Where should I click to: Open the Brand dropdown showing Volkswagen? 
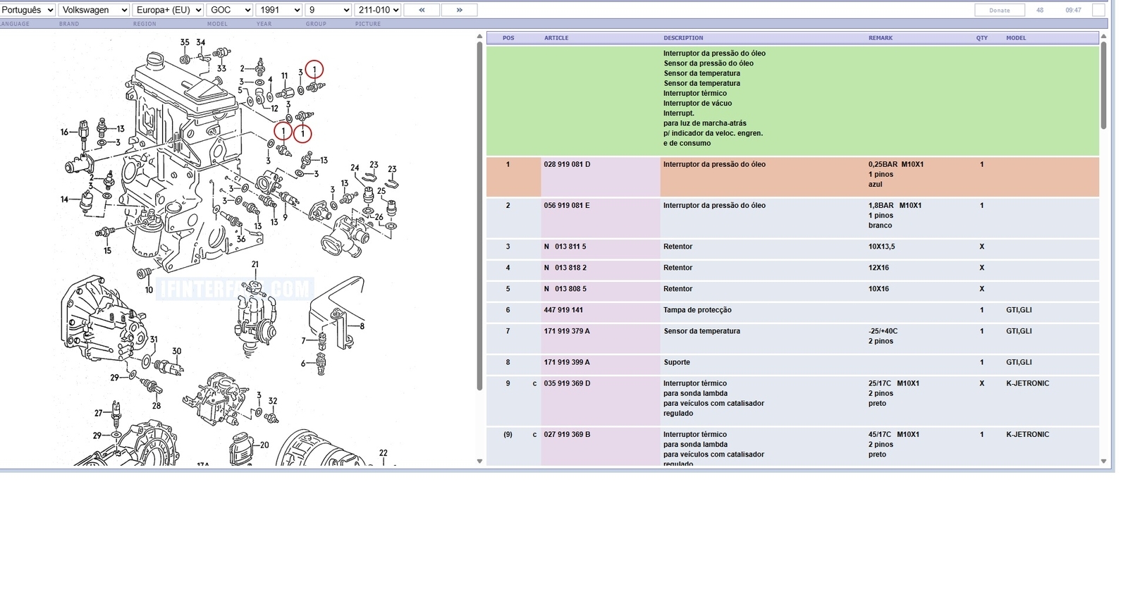pyautogui.click(x=94, y=10)
